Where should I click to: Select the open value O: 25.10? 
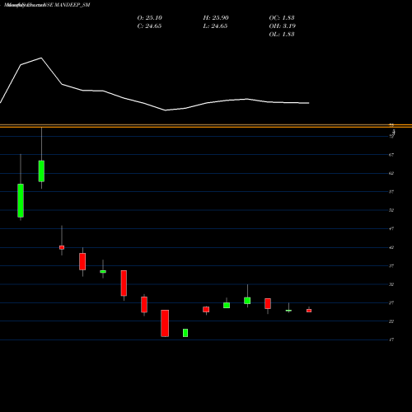(150, 18)
